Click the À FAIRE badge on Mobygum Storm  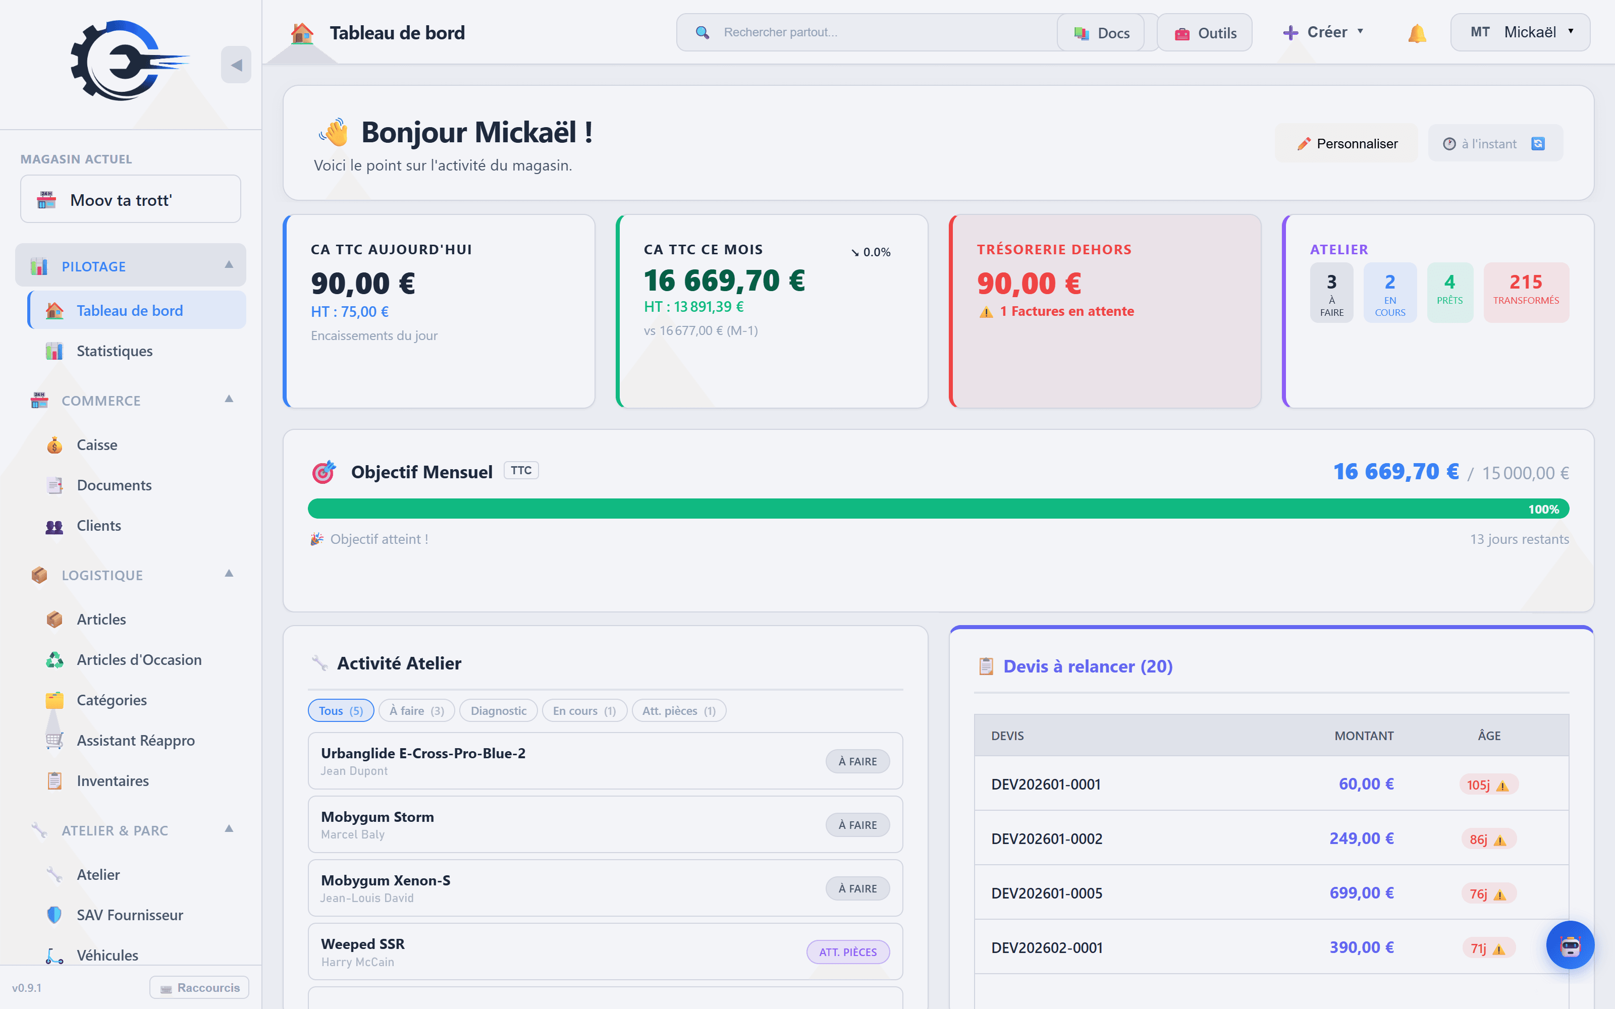[x=857, y=825]
